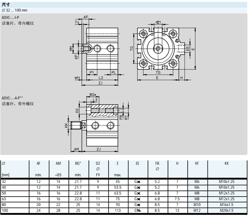Click the 活塞杆，带外螺纹 description text
The height and width of the screenshot is (216, 248).
pos(18,104)
